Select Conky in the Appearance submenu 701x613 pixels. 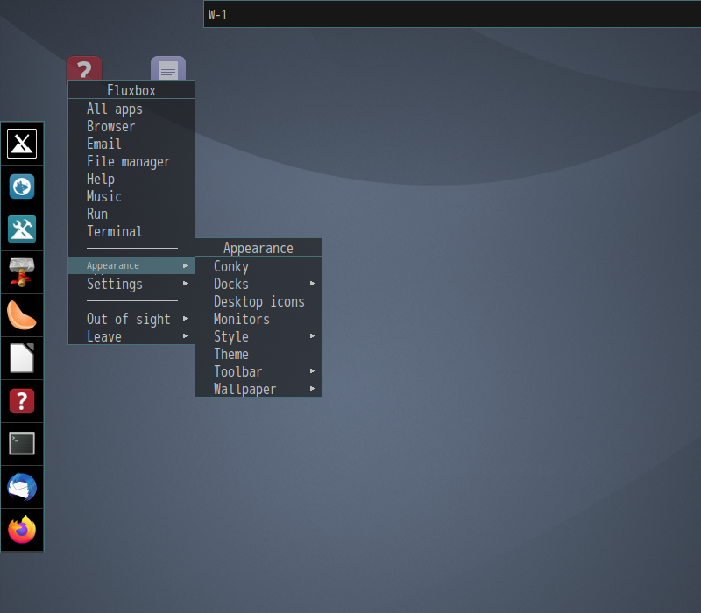(x=258, y=266)
